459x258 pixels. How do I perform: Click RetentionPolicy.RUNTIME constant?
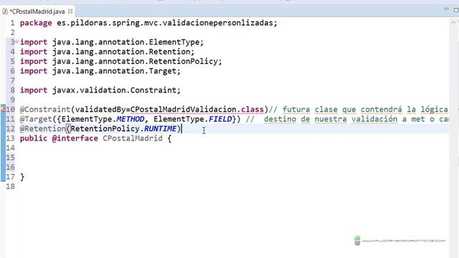pyautogui.click(x=123, y=129)
